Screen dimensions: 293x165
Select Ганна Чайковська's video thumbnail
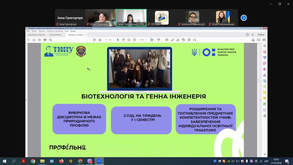click(131, 18)
